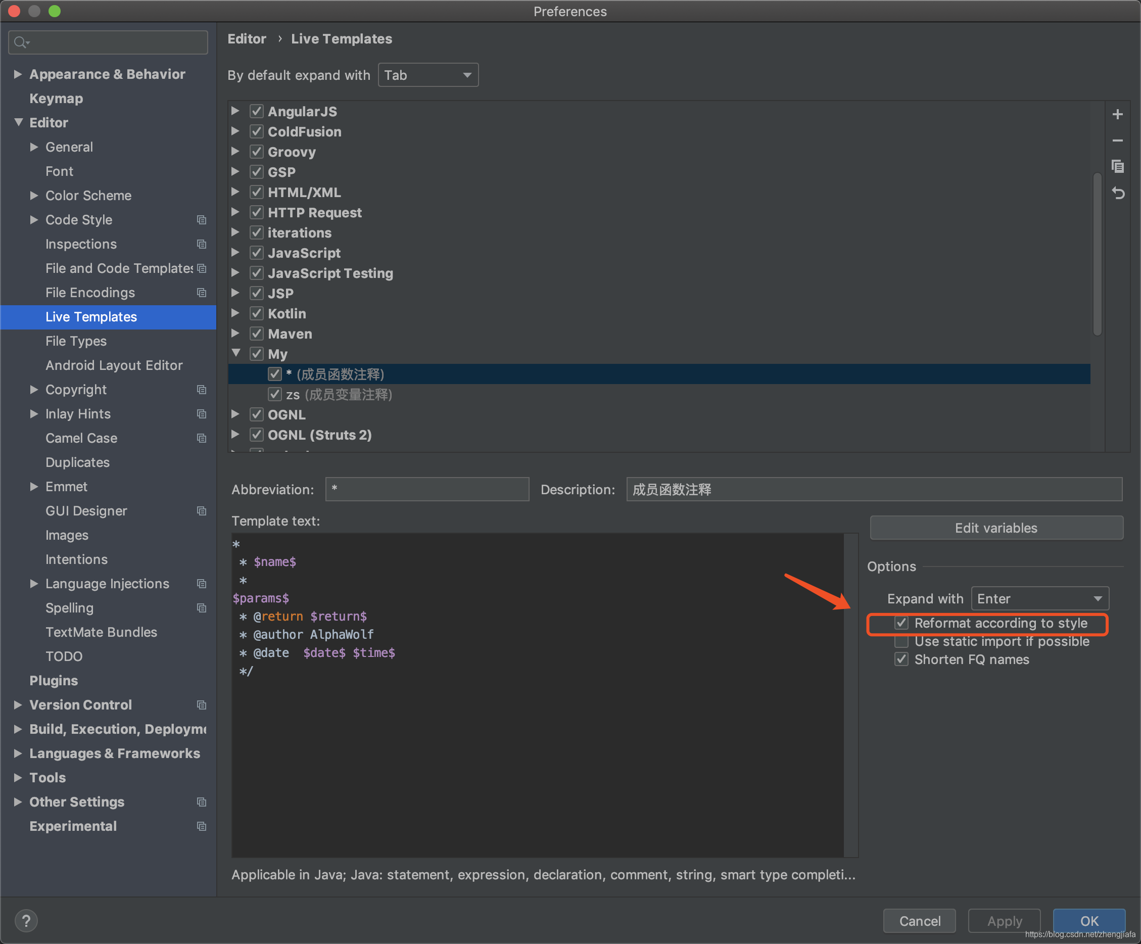
Task: Expand the Emmet subsection
Action: (34, 486)
